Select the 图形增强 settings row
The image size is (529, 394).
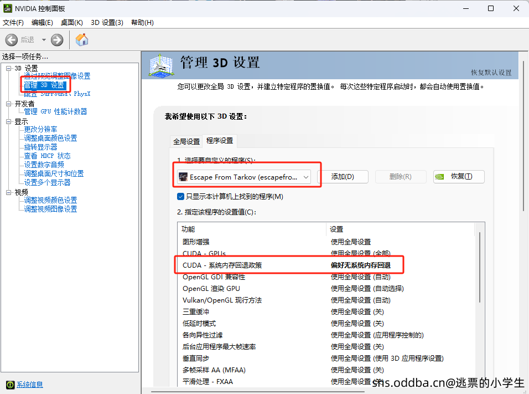(x=326, y=242)
